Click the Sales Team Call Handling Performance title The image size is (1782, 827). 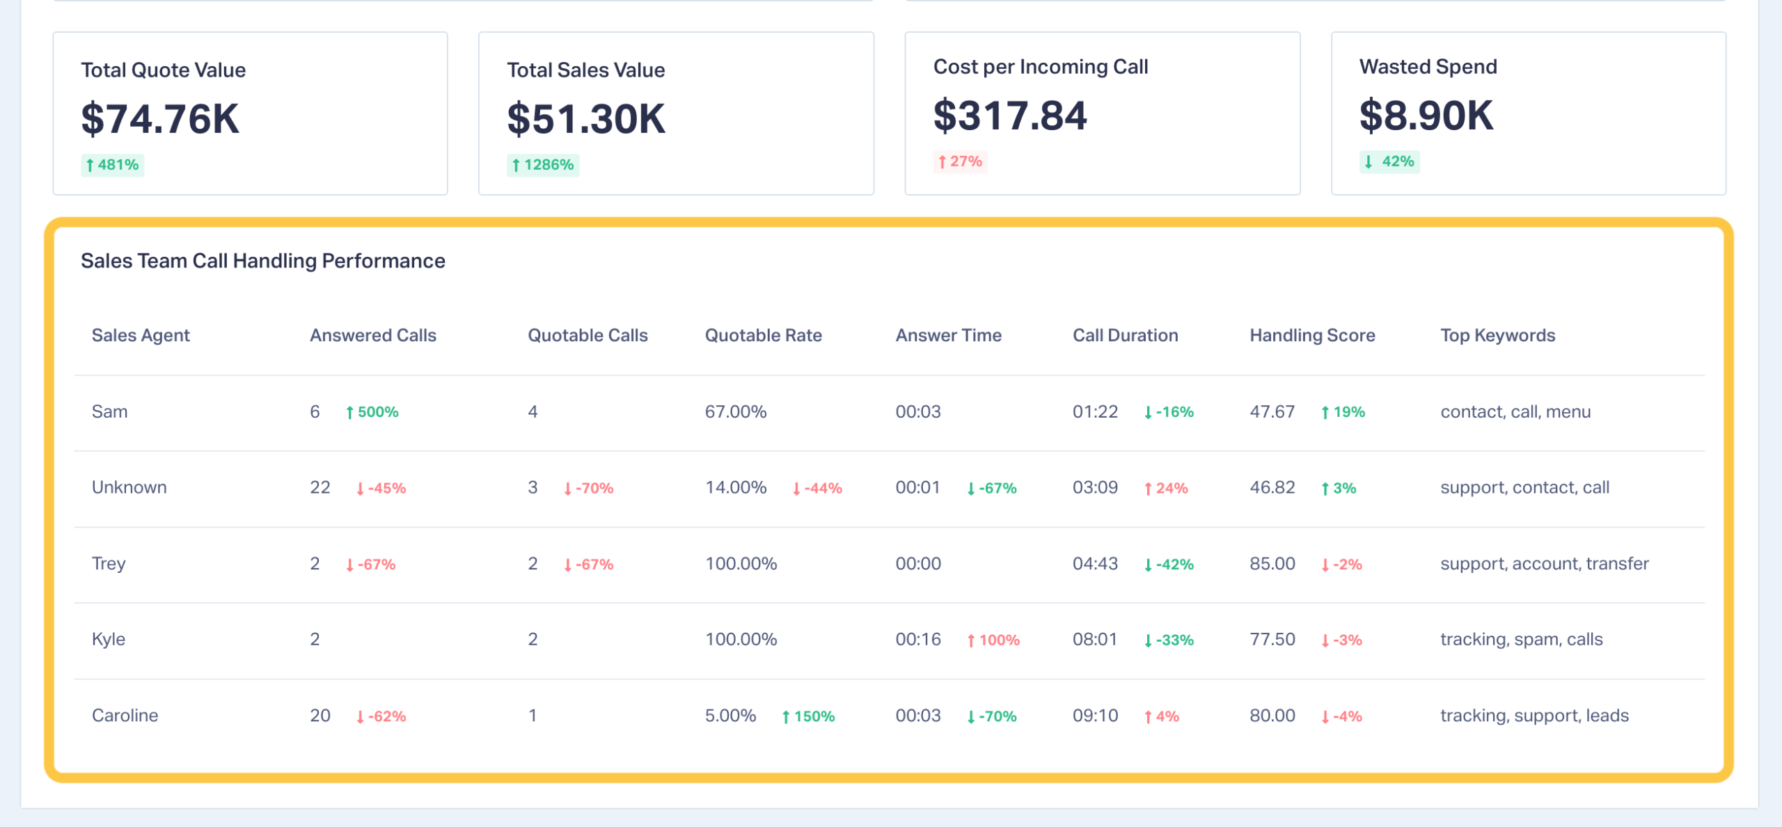pyautogui.click(x=262, y=261)
